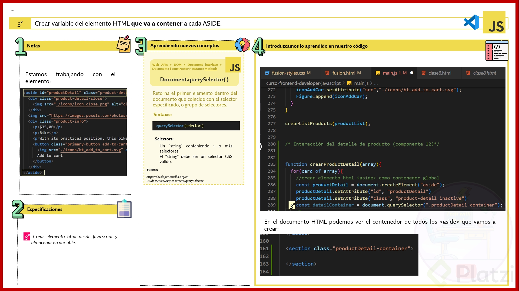Click the aside id="productDetail" code line

(x=75, y=93)
